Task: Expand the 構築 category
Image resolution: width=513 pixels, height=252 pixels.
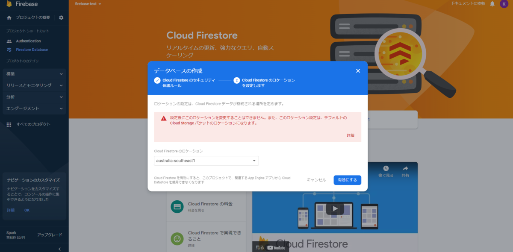Action: tap(34, 74)
